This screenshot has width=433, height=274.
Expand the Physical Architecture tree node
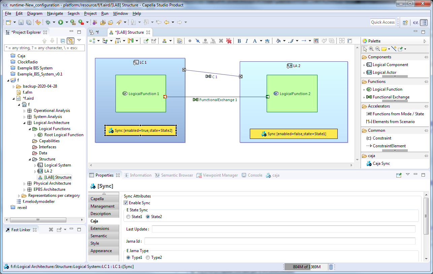(x=25, y=183)
